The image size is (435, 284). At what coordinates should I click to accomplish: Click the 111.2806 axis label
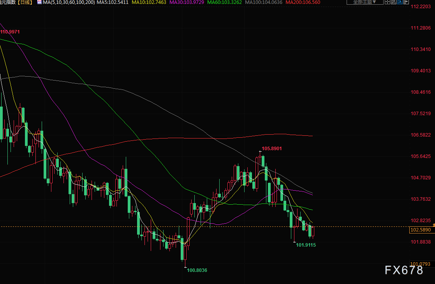421,28
